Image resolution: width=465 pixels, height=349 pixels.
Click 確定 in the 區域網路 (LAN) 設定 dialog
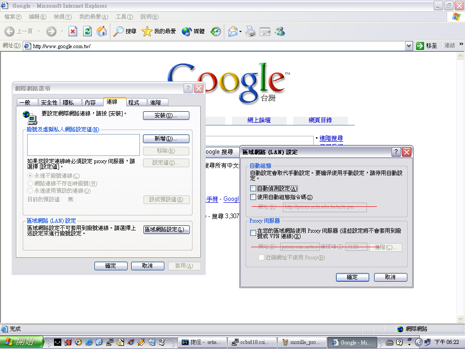tap(352, 277)
